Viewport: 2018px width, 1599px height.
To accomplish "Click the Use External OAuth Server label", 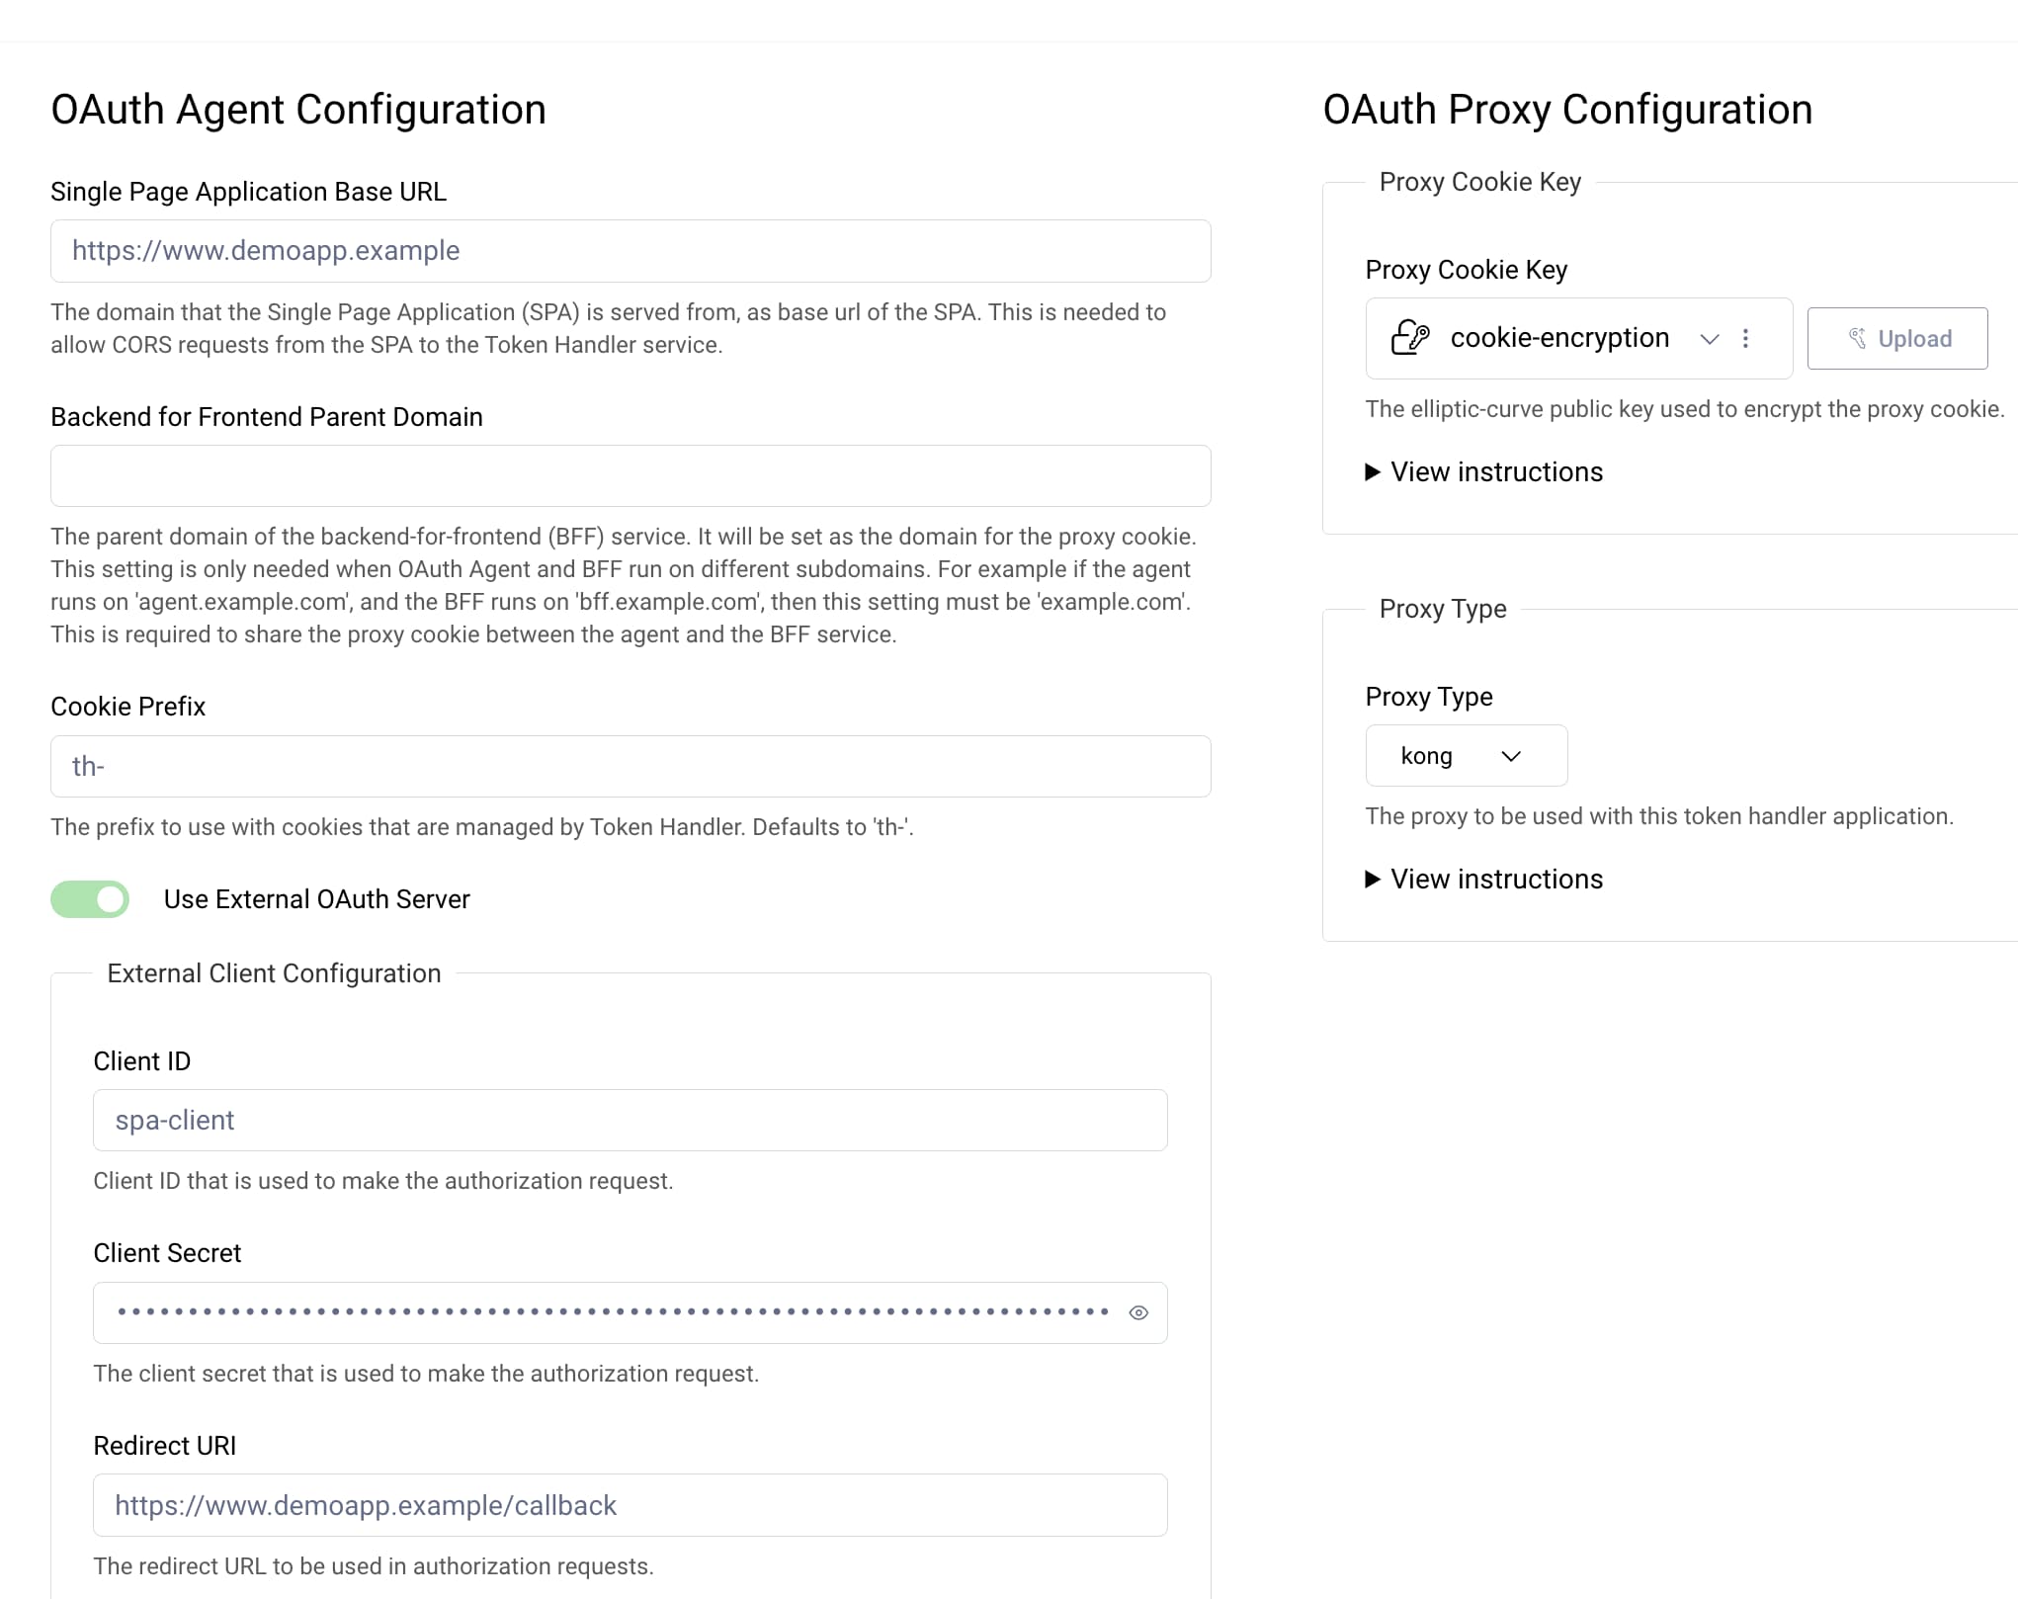I will coord(317,899).
